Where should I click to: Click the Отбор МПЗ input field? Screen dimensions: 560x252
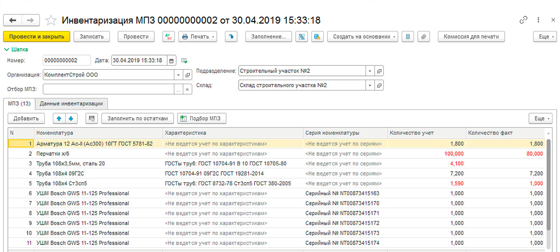[108, 89]
